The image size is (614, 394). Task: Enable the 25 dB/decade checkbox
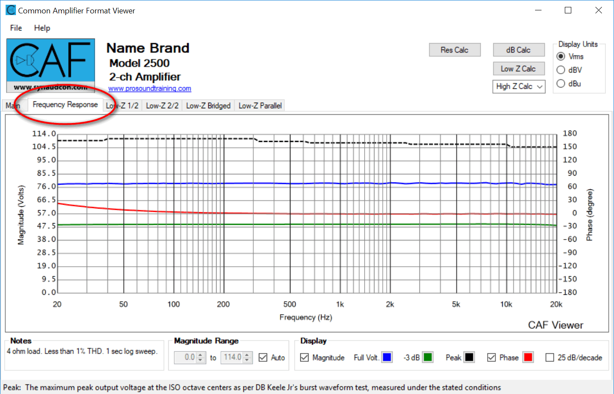tap(550, 357)
